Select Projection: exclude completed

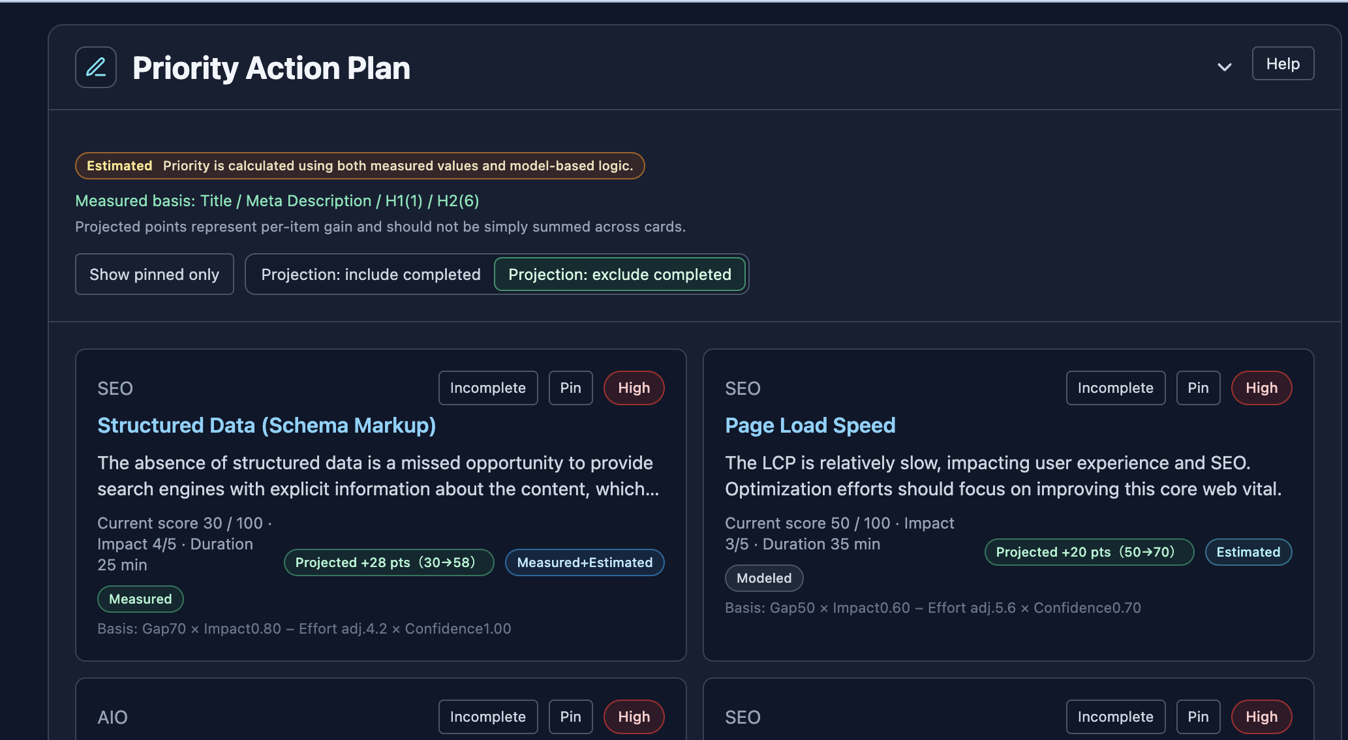coord(620,274)
